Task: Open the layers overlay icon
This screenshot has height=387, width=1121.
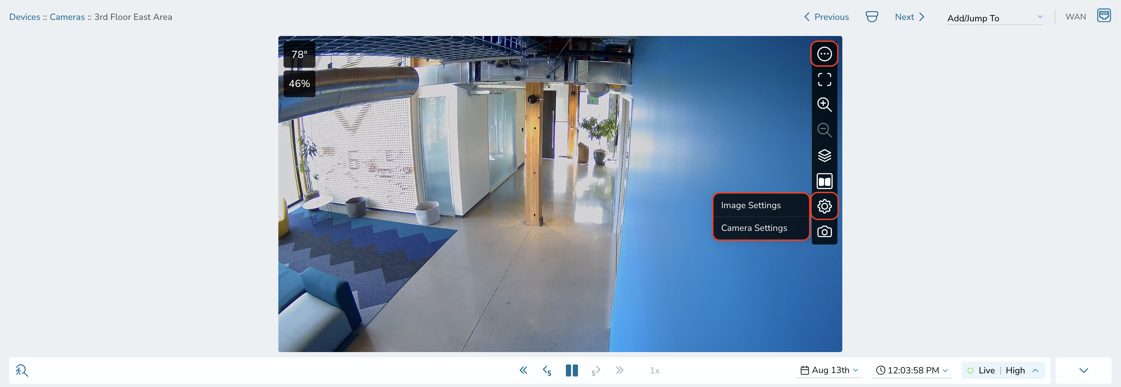Action: (x=824, y=155)
